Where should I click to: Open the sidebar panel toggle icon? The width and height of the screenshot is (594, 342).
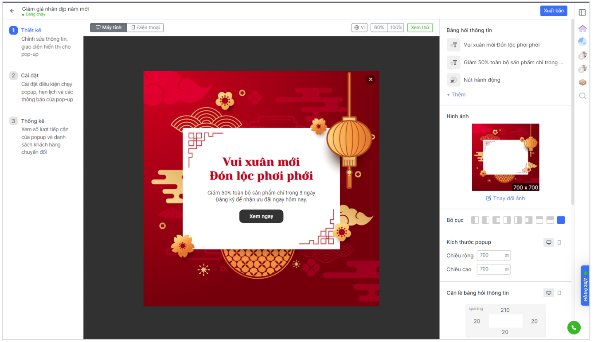pyautogui.click(x=582, y=12)
